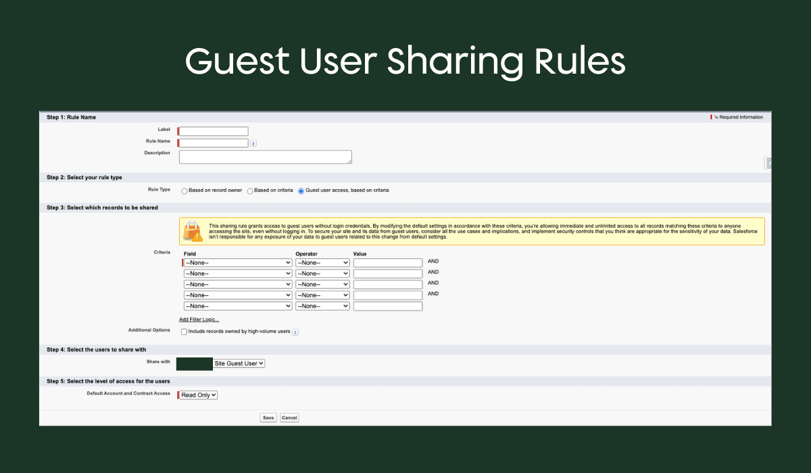Viewport: 811px width, 473px height.
Task: Open the "Site Guest User" dropdown
Action: coord(238,363)
